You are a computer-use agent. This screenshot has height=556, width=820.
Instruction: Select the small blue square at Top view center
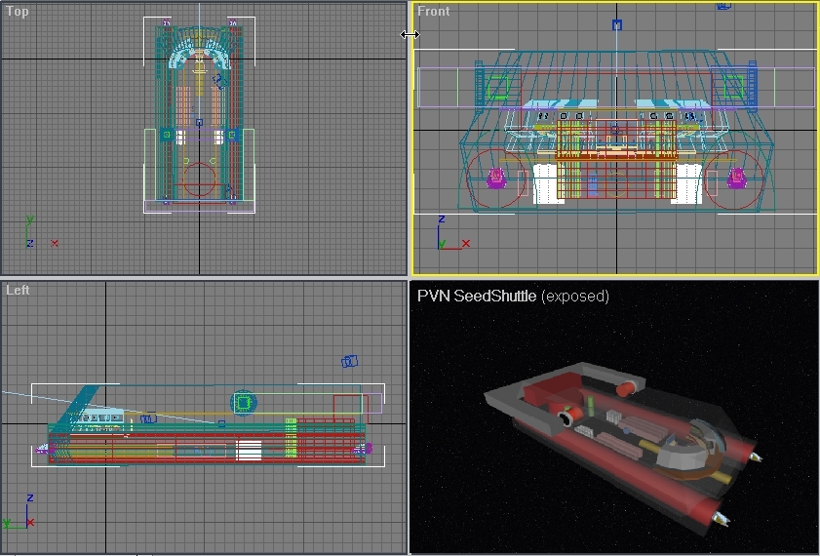click(199, 123)
